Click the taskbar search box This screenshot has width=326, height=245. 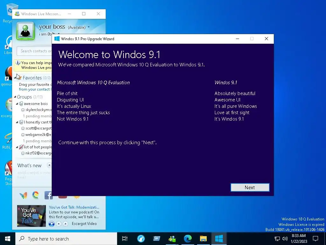click(x=66, y=239)
